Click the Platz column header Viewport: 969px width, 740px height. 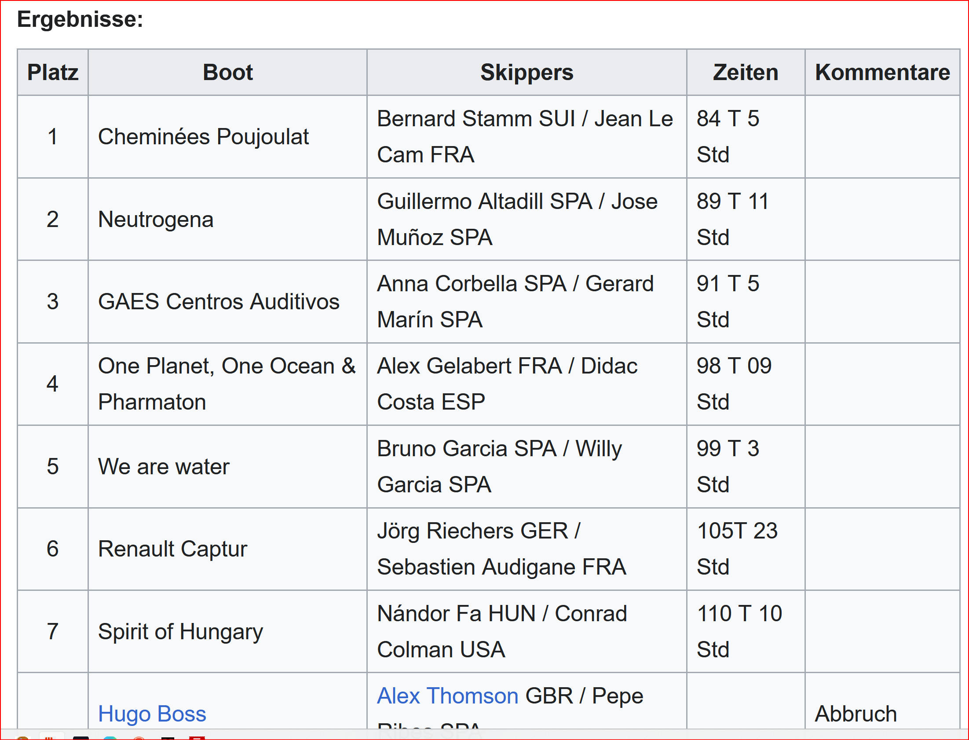click(53, 72)
